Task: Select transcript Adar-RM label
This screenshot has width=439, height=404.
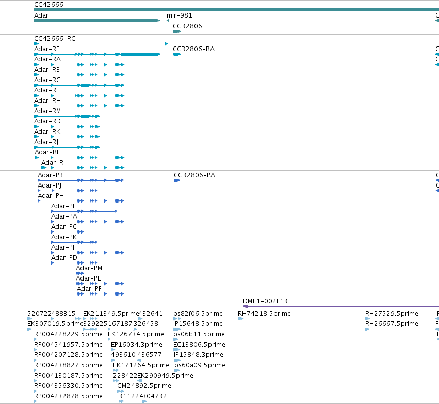Action: coord(47,111)
